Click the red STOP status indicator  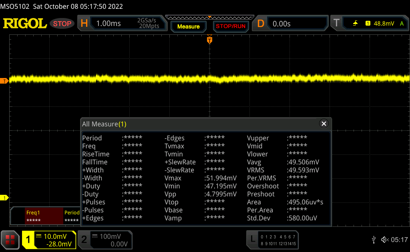[x=62, y=24]
